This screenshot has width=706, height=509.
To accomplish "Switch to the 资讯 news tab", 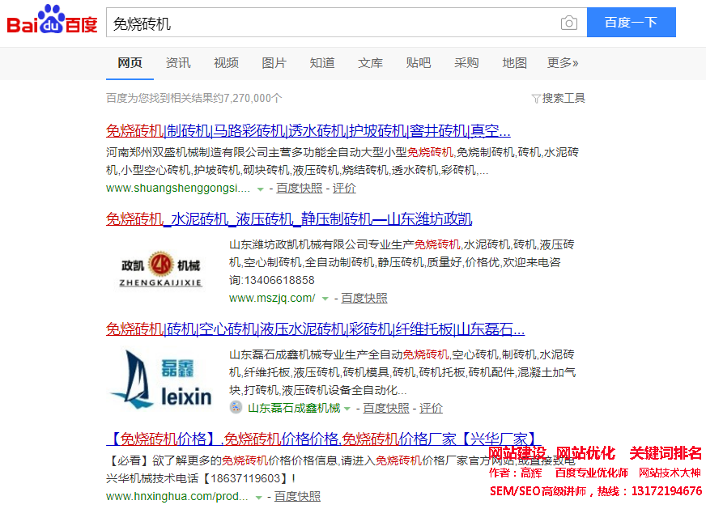I will point(178,63).
